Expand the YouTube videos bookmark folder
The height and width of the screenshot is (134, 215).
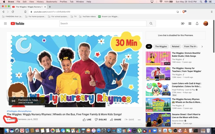point(87,16)
